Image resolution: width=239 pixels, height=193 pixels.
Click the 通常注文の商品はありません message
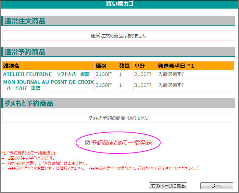pyautogui.click(x=118, y=36)
